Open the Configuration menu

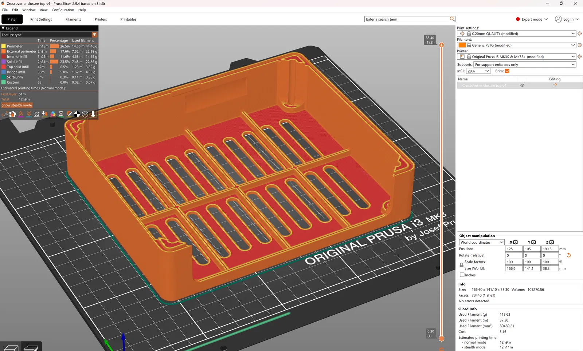[63, 10]
